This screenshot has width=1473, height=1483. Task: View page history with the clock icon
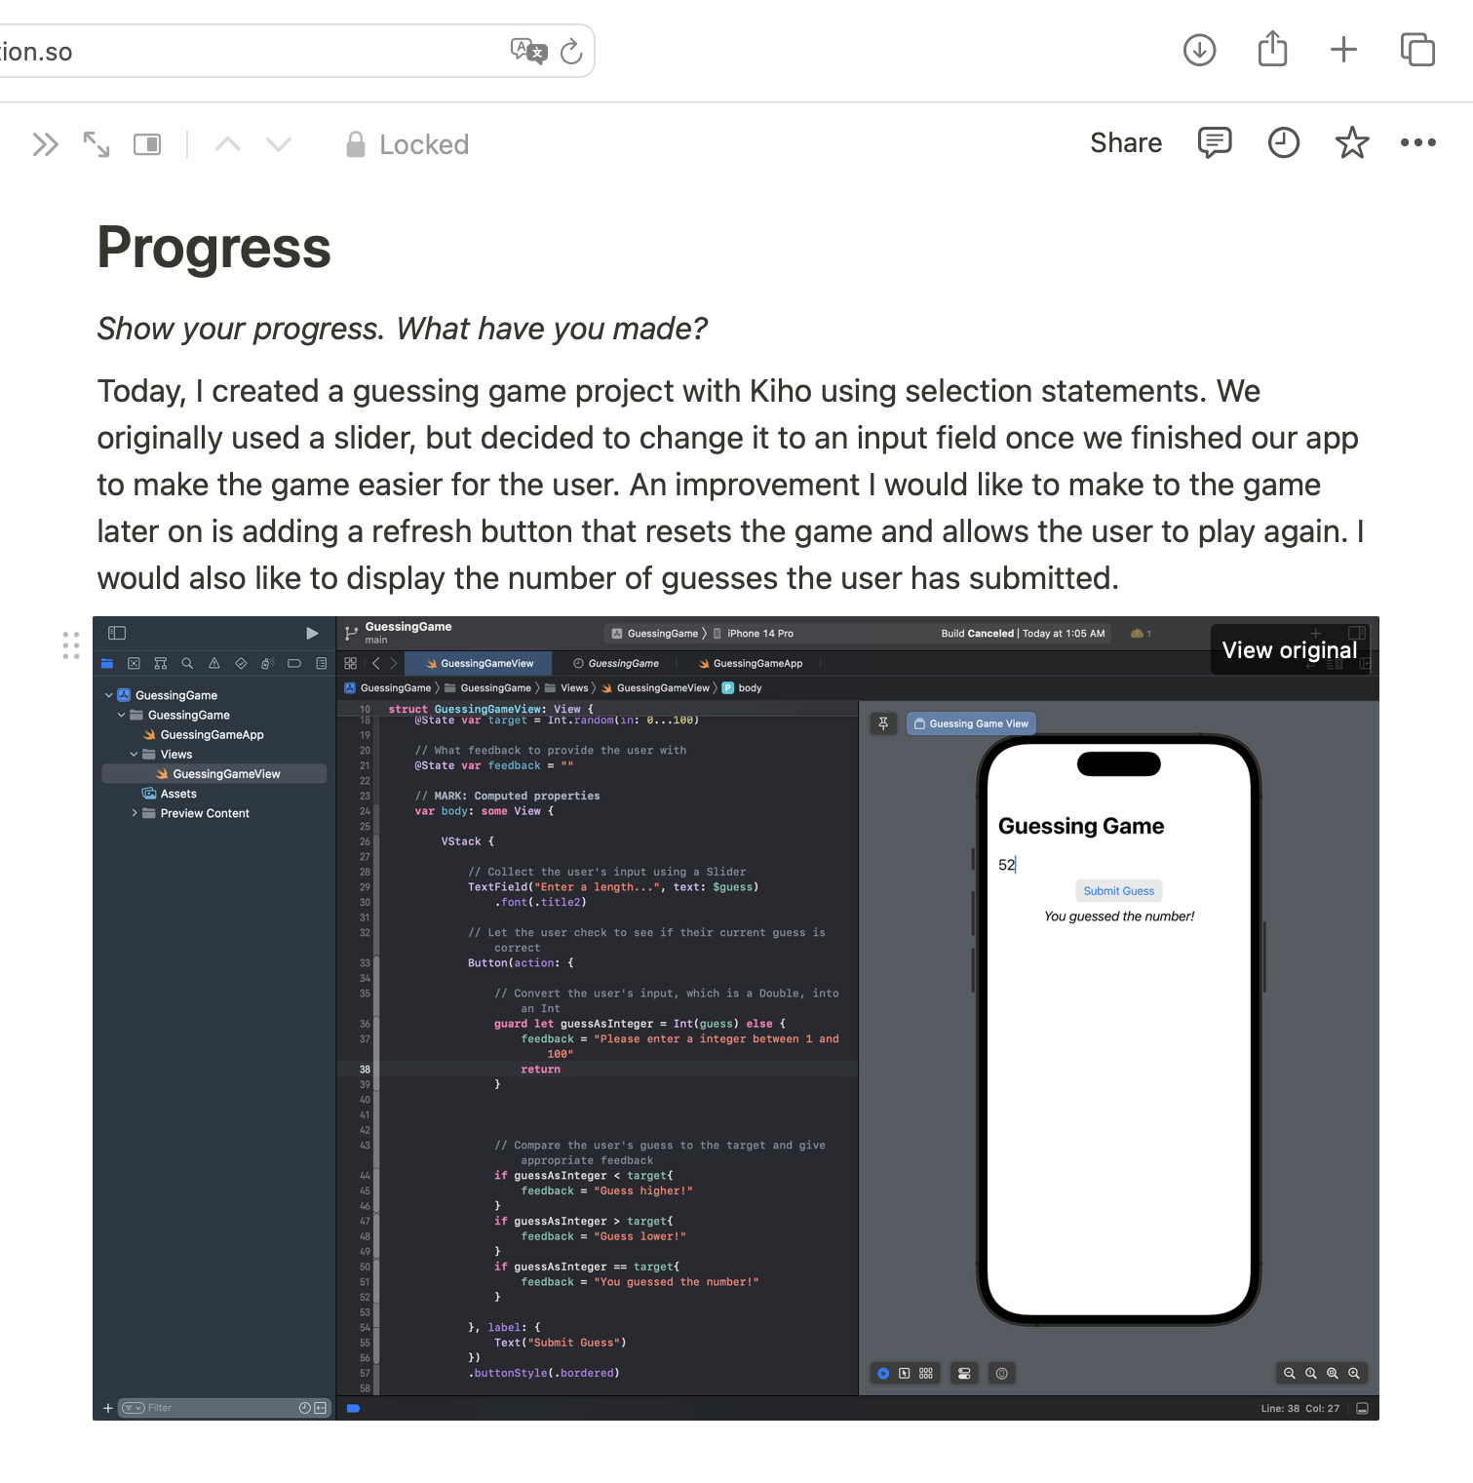[1283, 143]
